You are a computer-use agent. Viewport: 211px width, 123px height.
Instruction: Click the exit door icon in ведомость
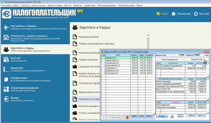coord(127,117)
